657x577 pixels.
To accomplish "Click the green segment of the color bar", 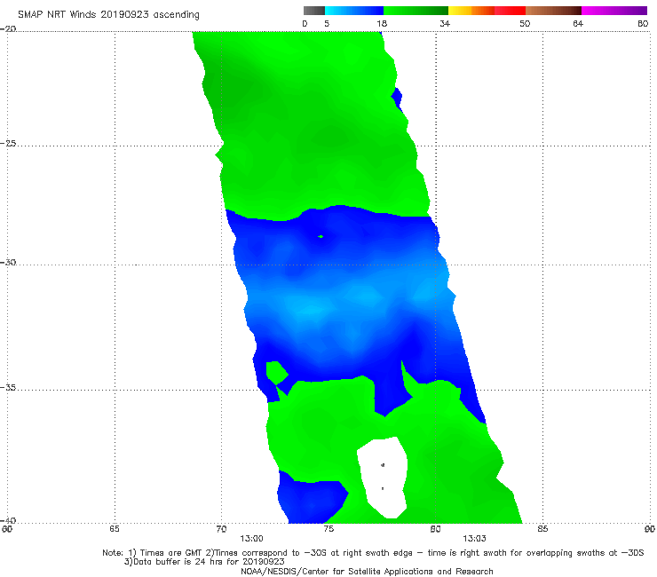I will (x=416, y=11).
